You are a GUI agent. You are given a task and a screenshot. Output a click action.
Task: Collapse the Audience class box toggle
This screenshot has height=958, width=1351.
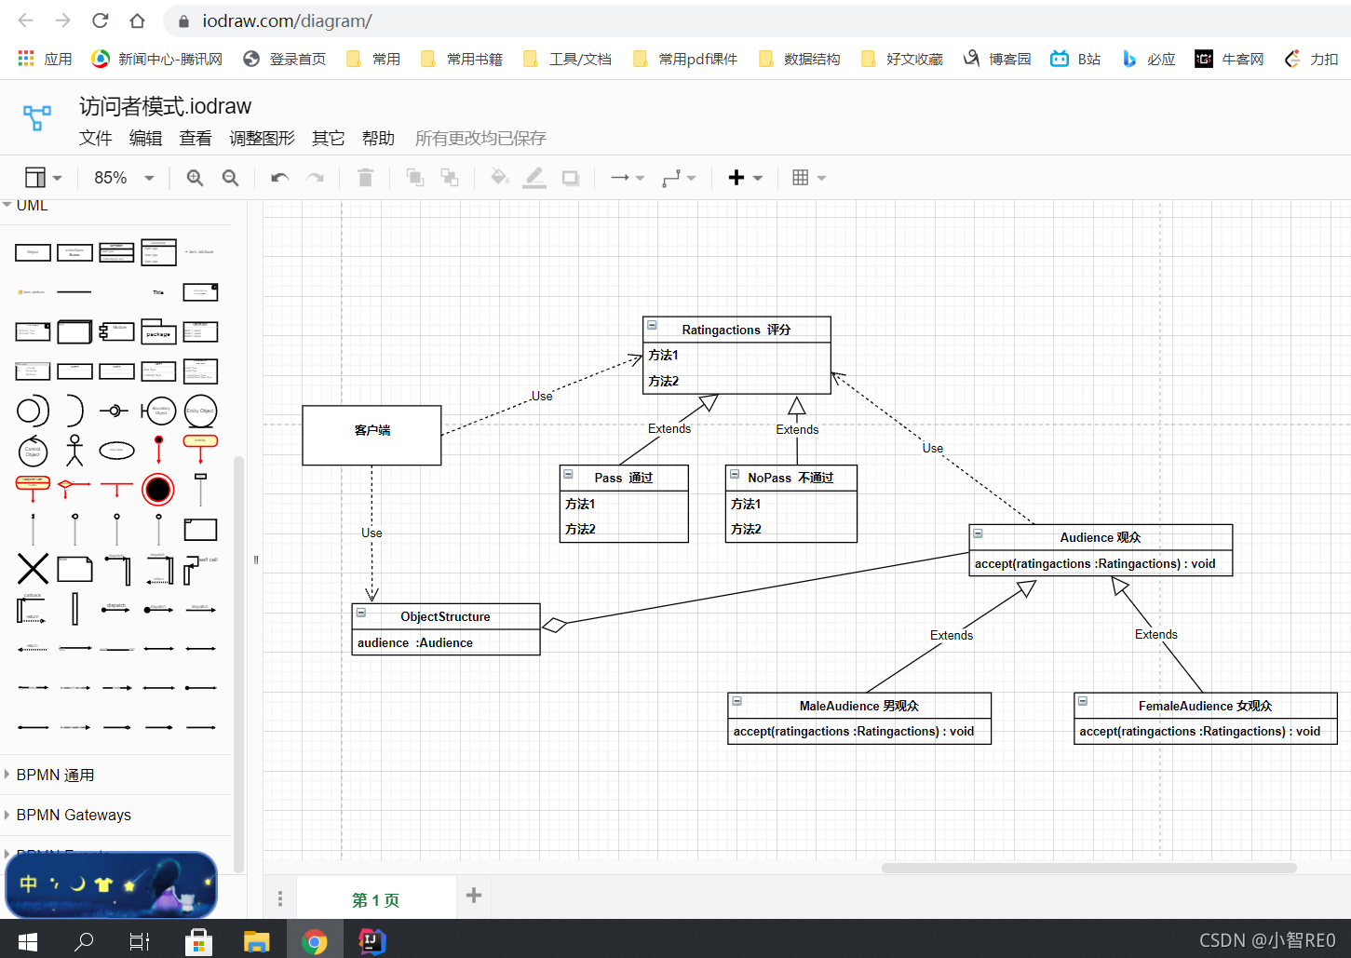(x=978, y=533)
